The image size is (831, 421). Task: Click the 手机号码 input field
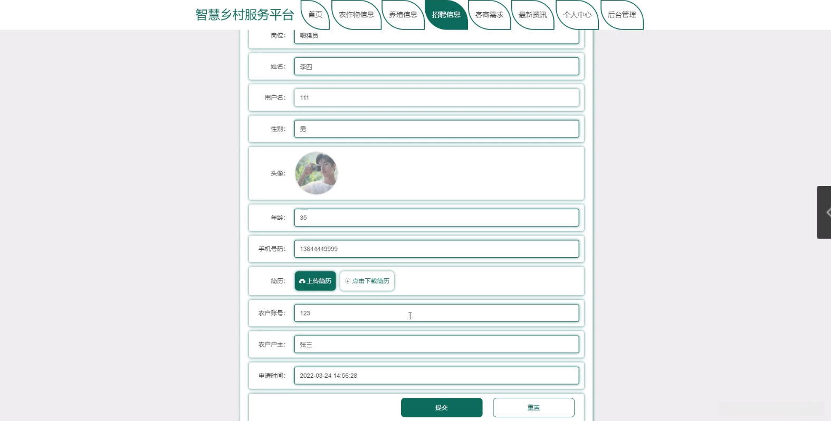coord(436,249)
